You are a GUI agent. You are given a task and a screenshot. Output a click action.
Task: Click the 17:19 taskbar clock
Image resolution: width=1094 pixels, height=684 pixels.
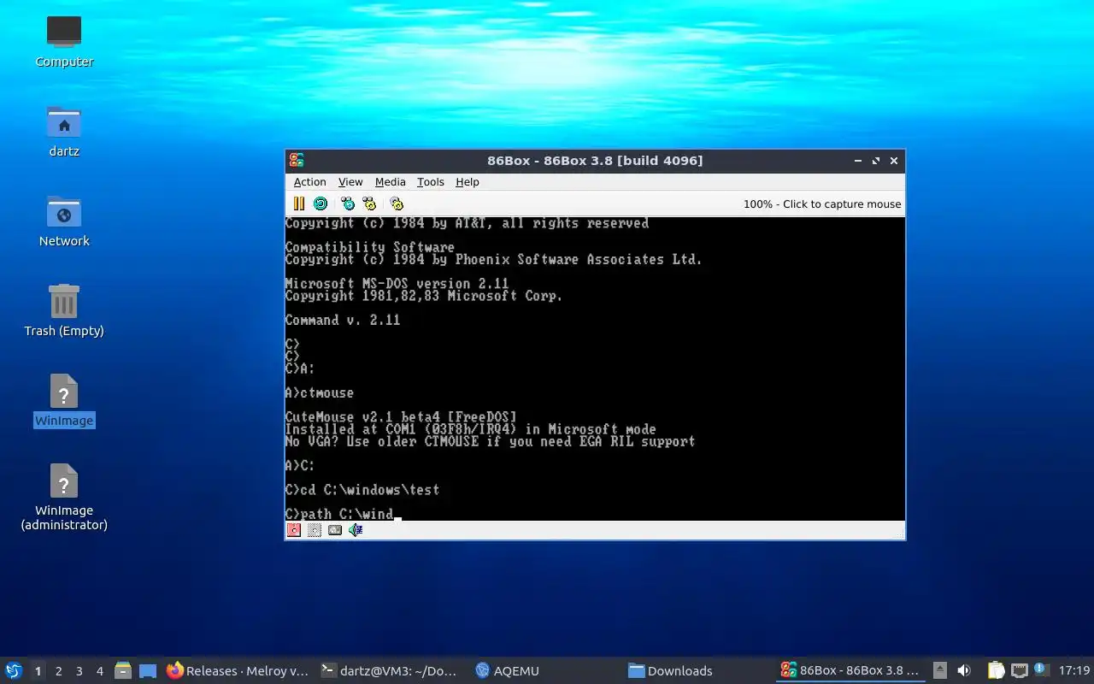point(1073,670)
